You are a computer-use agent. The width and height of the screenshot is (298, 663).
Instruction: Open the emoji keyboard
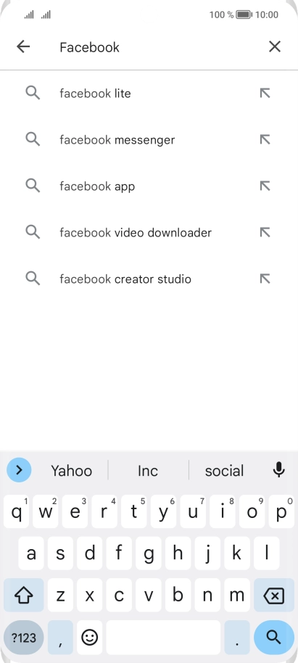(90, 637)
